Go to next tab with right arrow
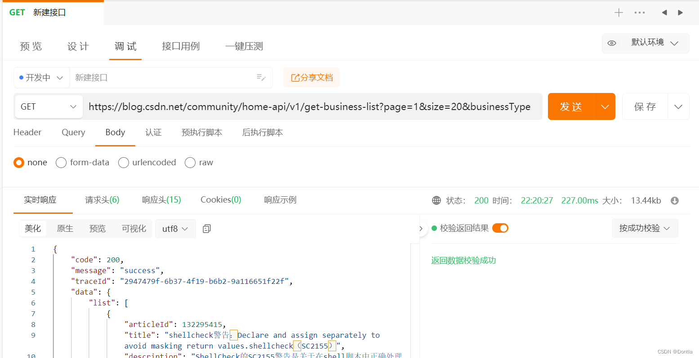Viewport: 699px width, 358px height. tap(681, 13)
